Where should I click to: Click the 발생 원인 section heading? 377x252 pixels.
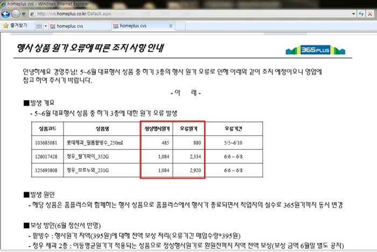pyautogui.click(x=39, y=194)
